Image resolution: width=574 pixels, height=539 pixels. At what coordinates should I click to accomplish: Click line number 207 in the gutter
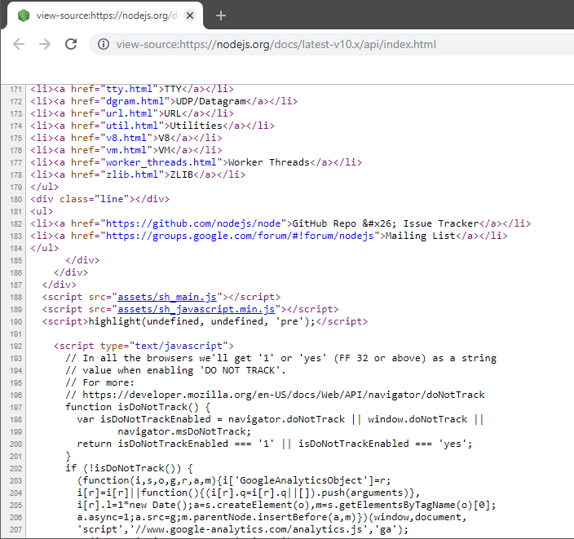tap(15, 530)
